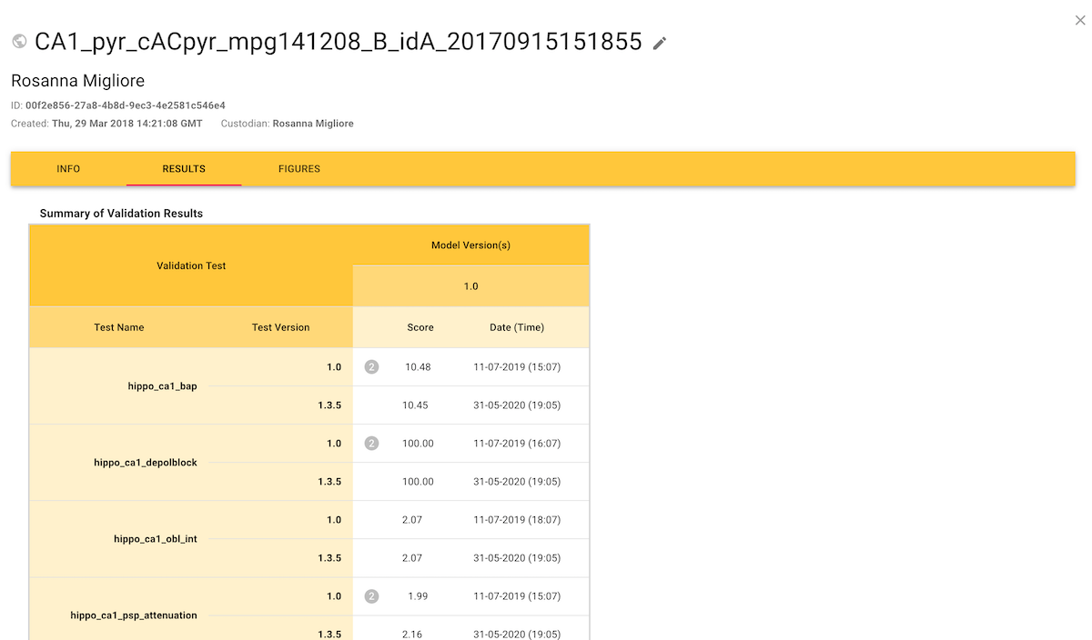This screenshot has width=1092, height=640.
Task: Open the hippo_ca1_psp_attenuation test
Action: click(x=134, y=615)
